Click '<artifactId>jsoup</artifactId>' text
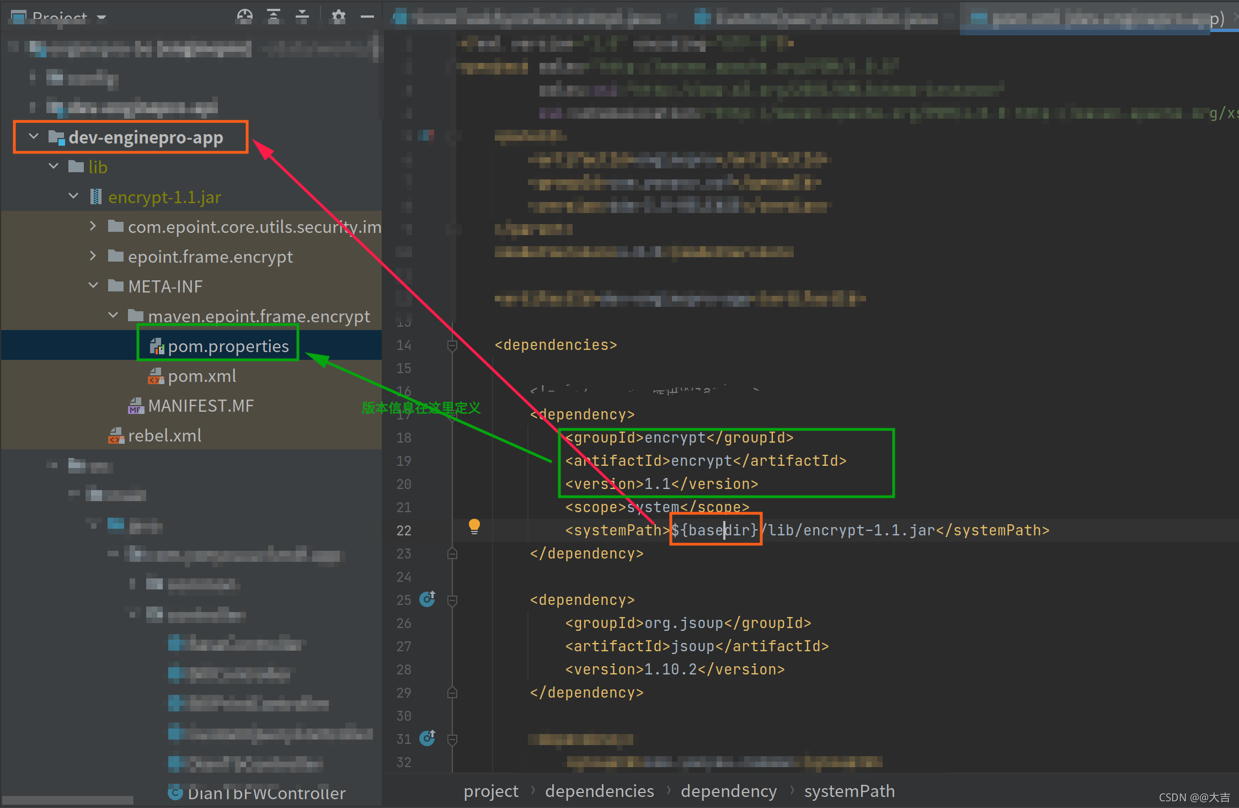 (697, 646)
